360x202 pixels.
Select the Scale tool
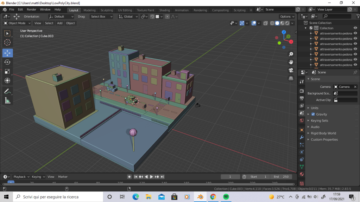click(x=7, y=71)
